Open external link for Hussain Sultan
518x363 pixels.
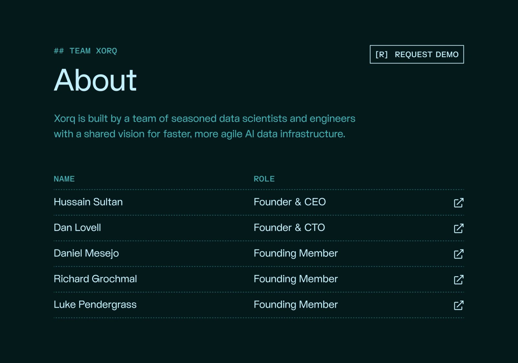(x=458, y=203)
